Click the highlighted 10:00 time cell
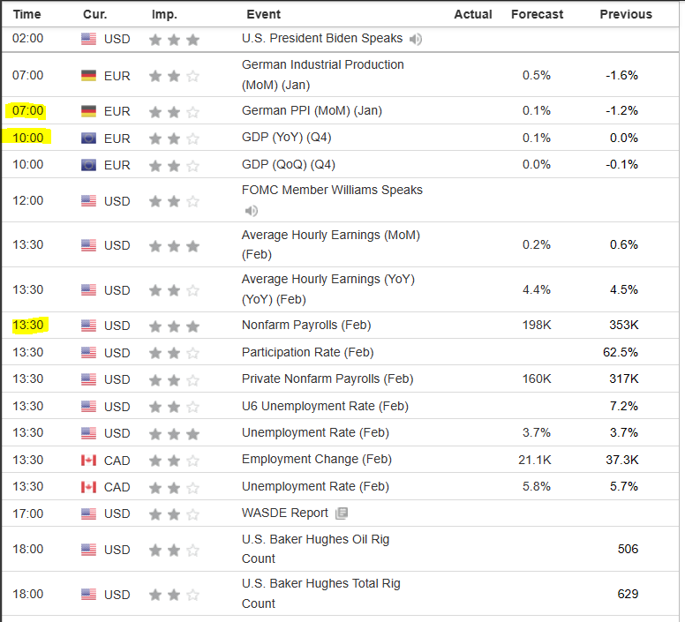685x622 pixels. (27, 138)
